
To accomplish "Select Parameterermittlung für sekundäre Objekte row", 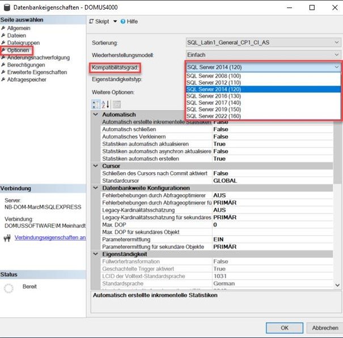I will point(217,247).
